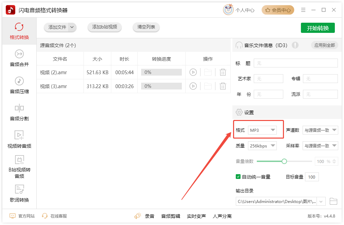The width and height of the screenshot is (344, 225).
Task: Click the megaphone icon beside 录音
Action: tap(138, 216)
